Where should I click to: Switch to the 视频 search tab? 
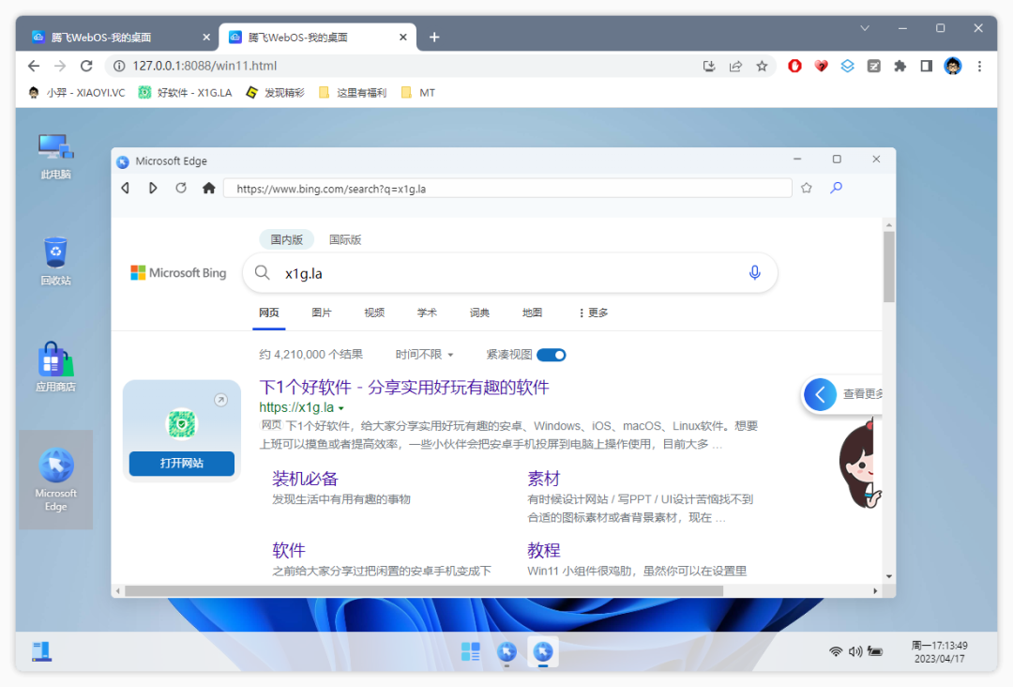click(374, 313)
